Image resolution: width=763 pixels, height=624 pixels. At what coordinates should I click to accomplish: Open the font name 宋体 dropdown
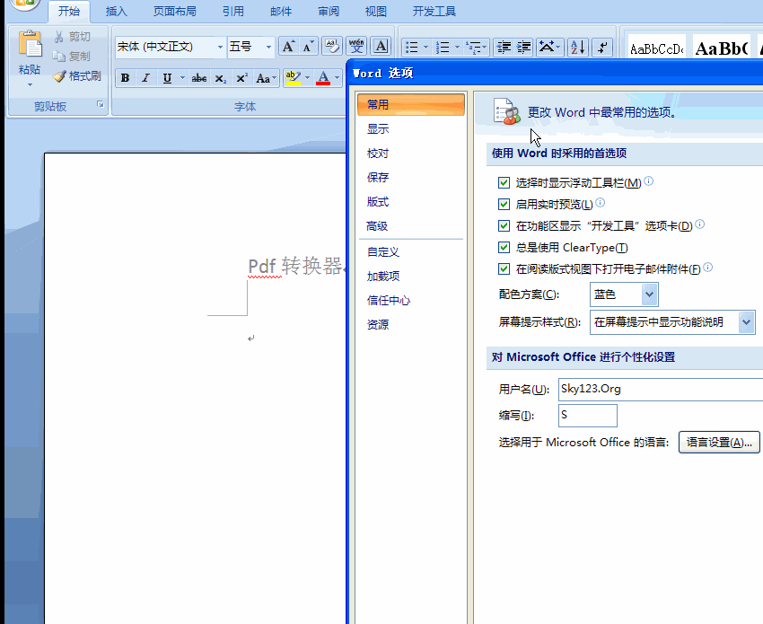(220, 47)
